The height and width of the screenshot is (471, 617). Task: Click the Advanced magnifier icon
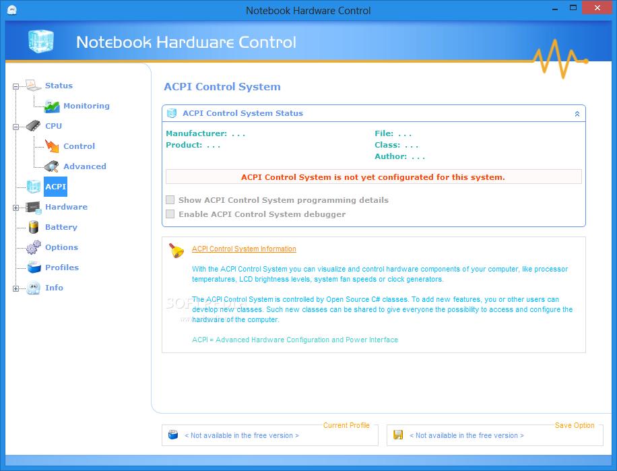tap(52, 166)
